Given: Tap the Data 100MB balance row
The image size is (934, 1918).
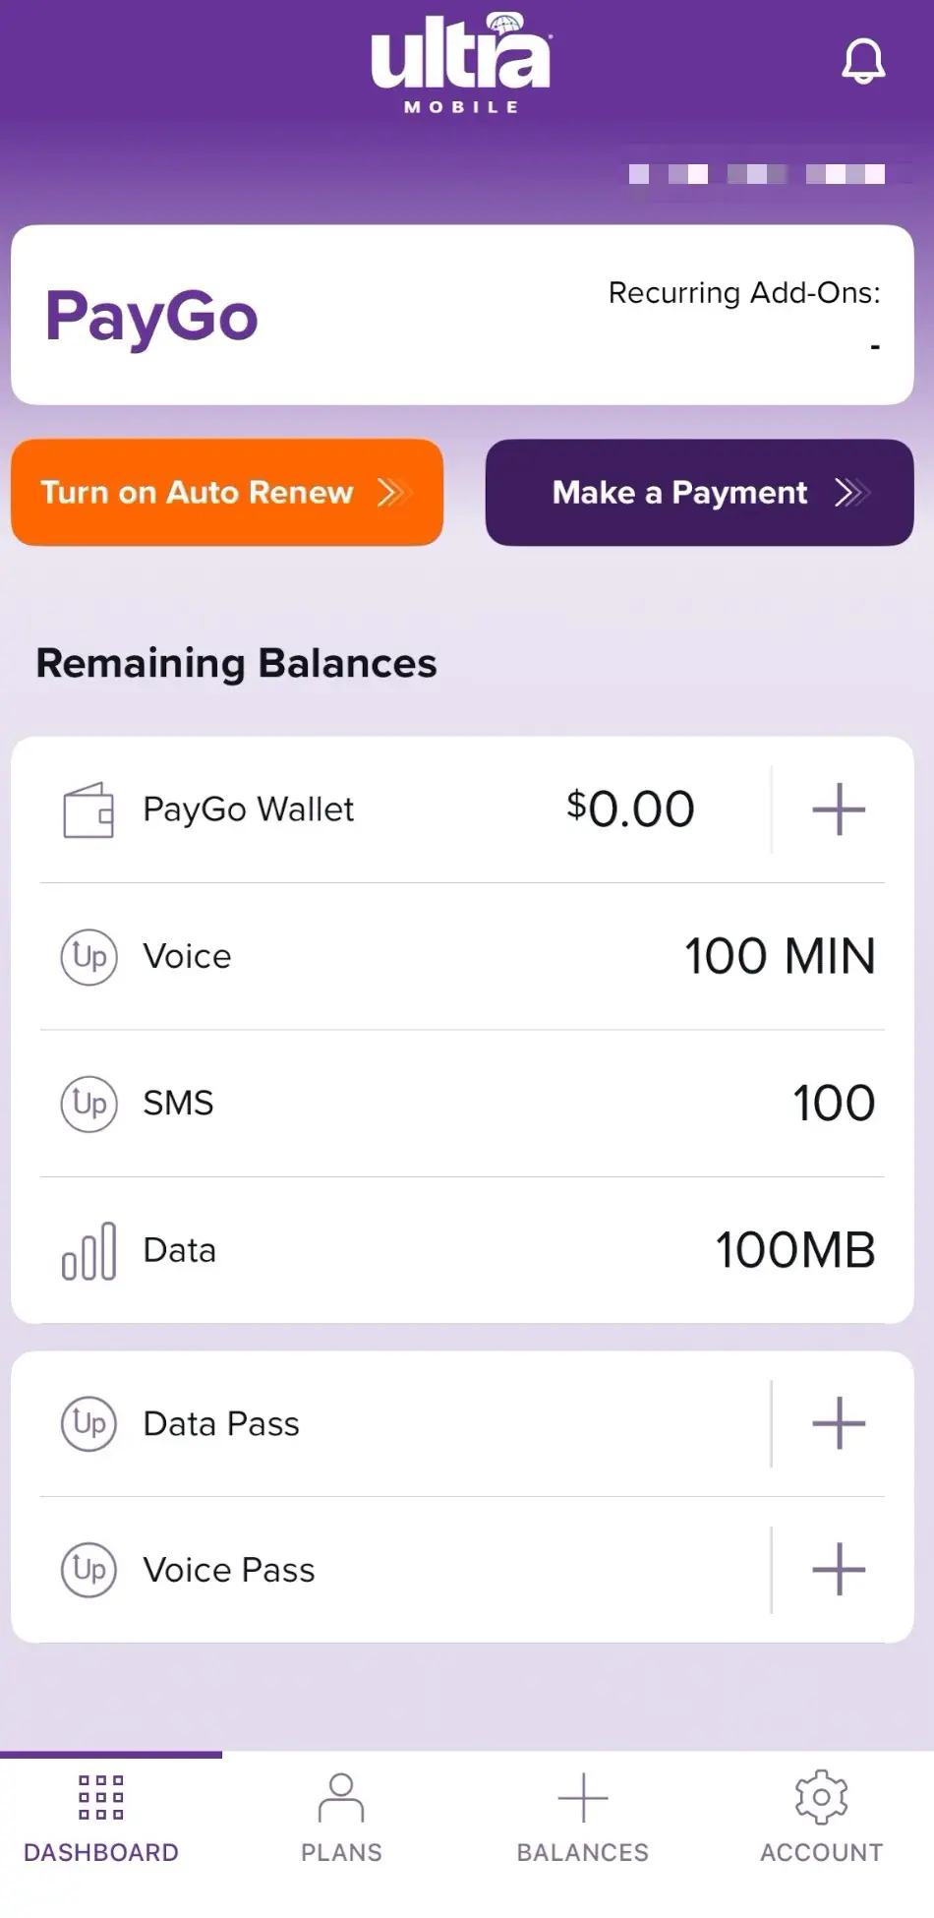Looking at the screenshot, I should click(462, 1251).
